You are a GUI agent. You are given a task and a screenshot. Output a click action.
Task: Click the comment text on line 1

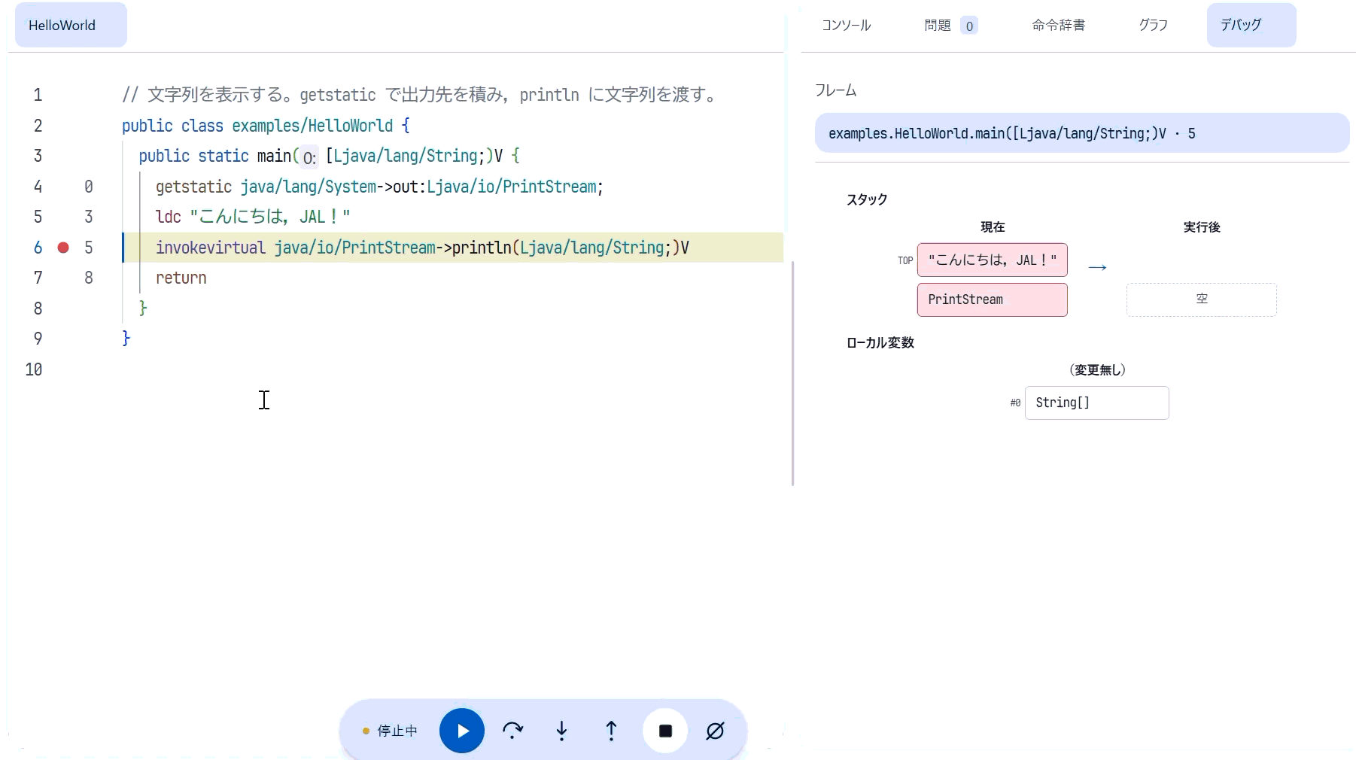419,95
